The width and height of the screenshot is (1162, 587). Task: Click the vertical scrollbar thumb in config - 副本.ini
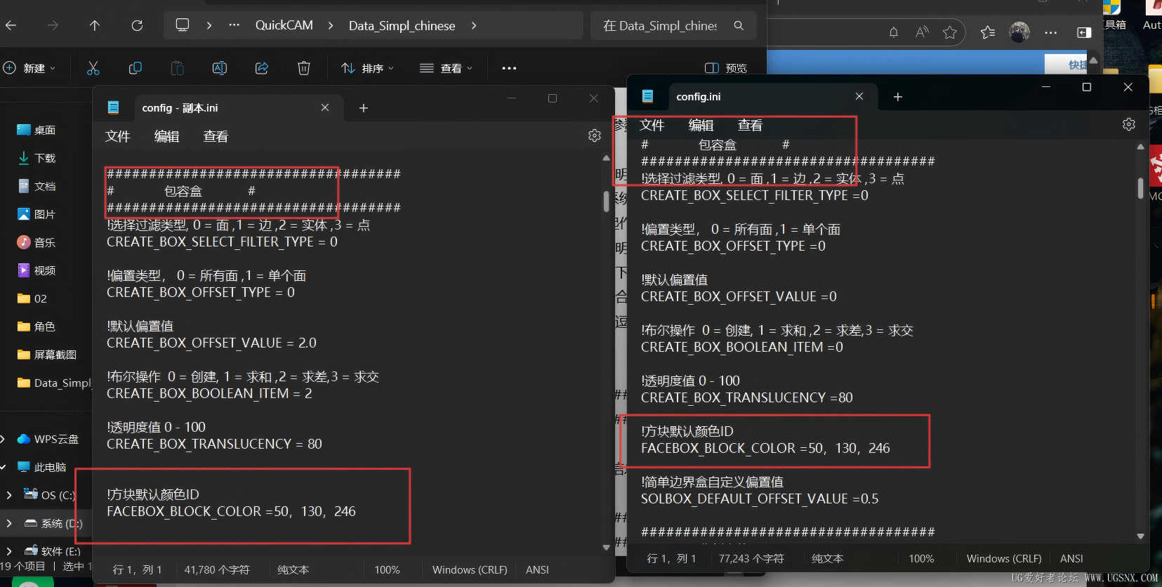pyautogui.click(x=606, y=202)
